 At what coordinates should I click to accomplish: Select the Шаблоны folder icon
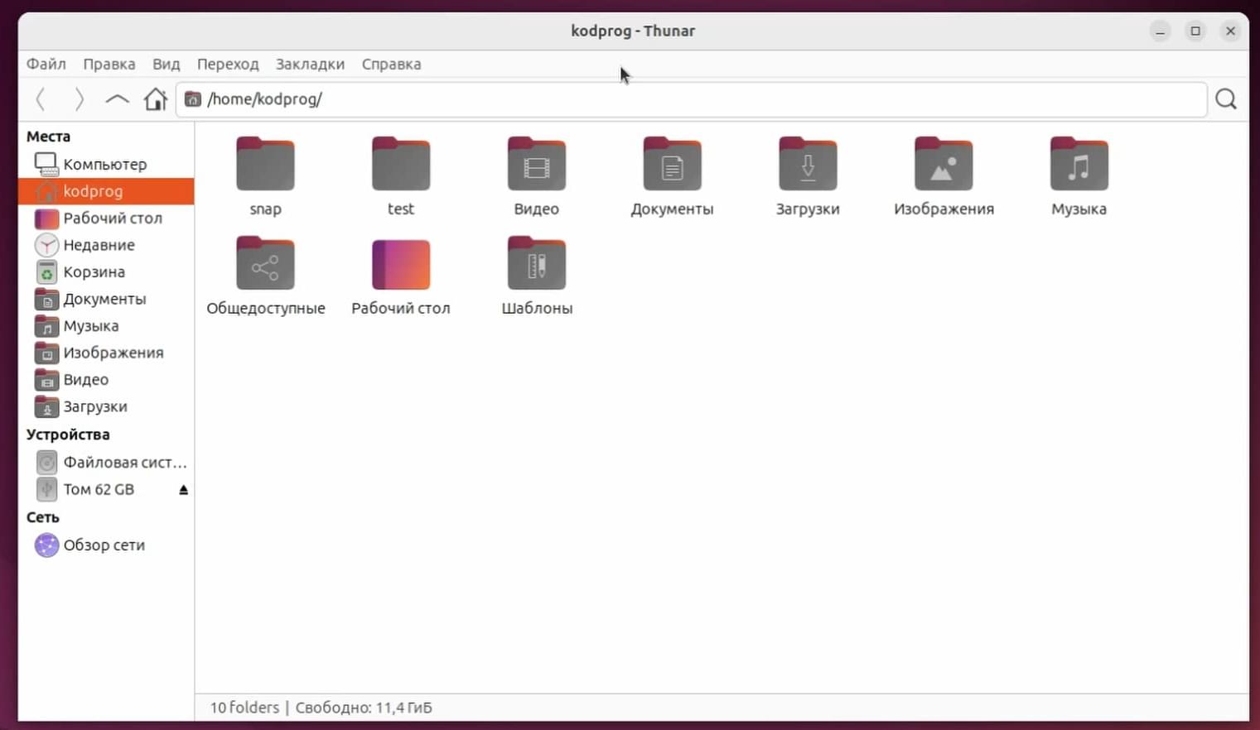pos(537,263)
